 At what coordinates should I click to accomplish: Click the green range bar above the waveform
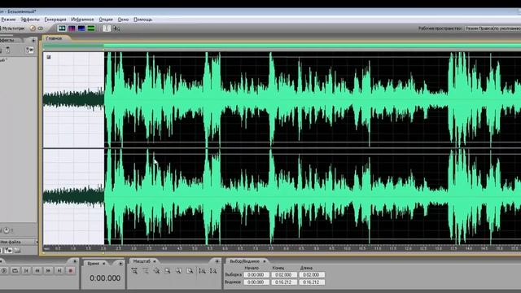click(x=313, y=46)
